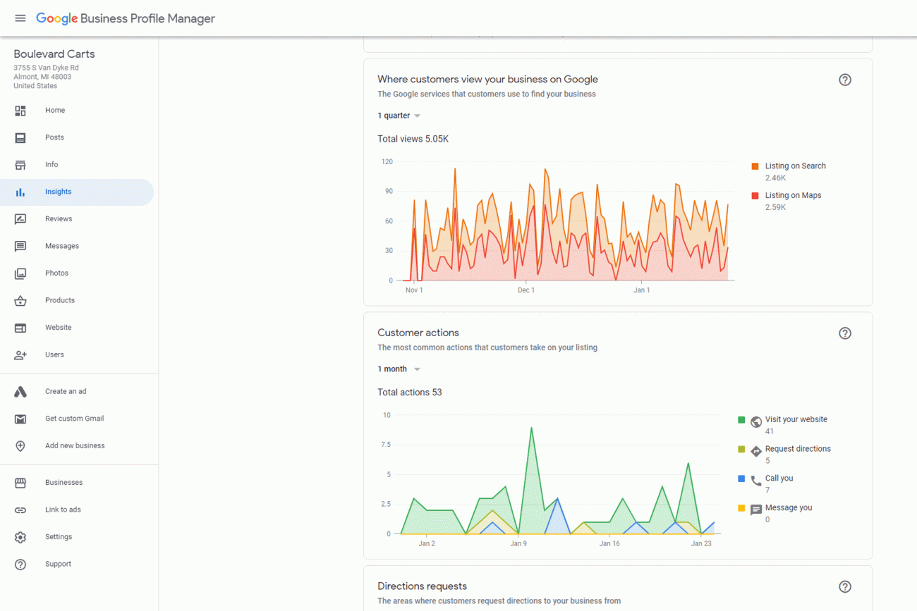Click the Link to ads label
Viewport: 917px width, 611px height.
(x=63, y=510)
